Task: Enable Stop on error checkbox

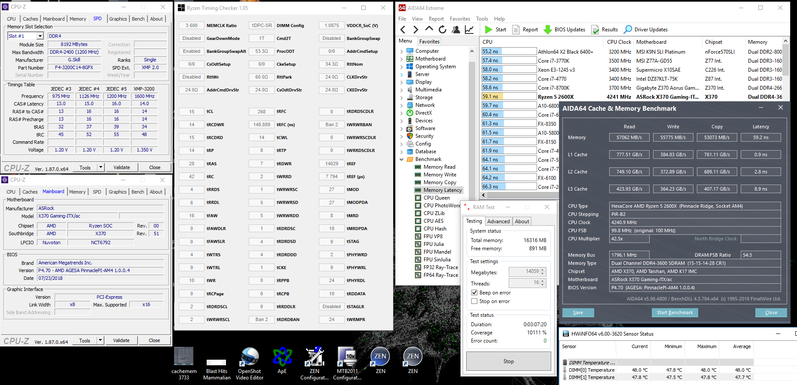Action: pos(474,301)
